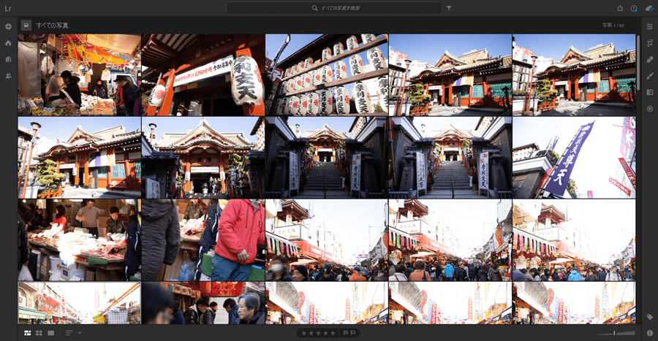Adjust the thumbnail size slider

(x=615, y=333)
